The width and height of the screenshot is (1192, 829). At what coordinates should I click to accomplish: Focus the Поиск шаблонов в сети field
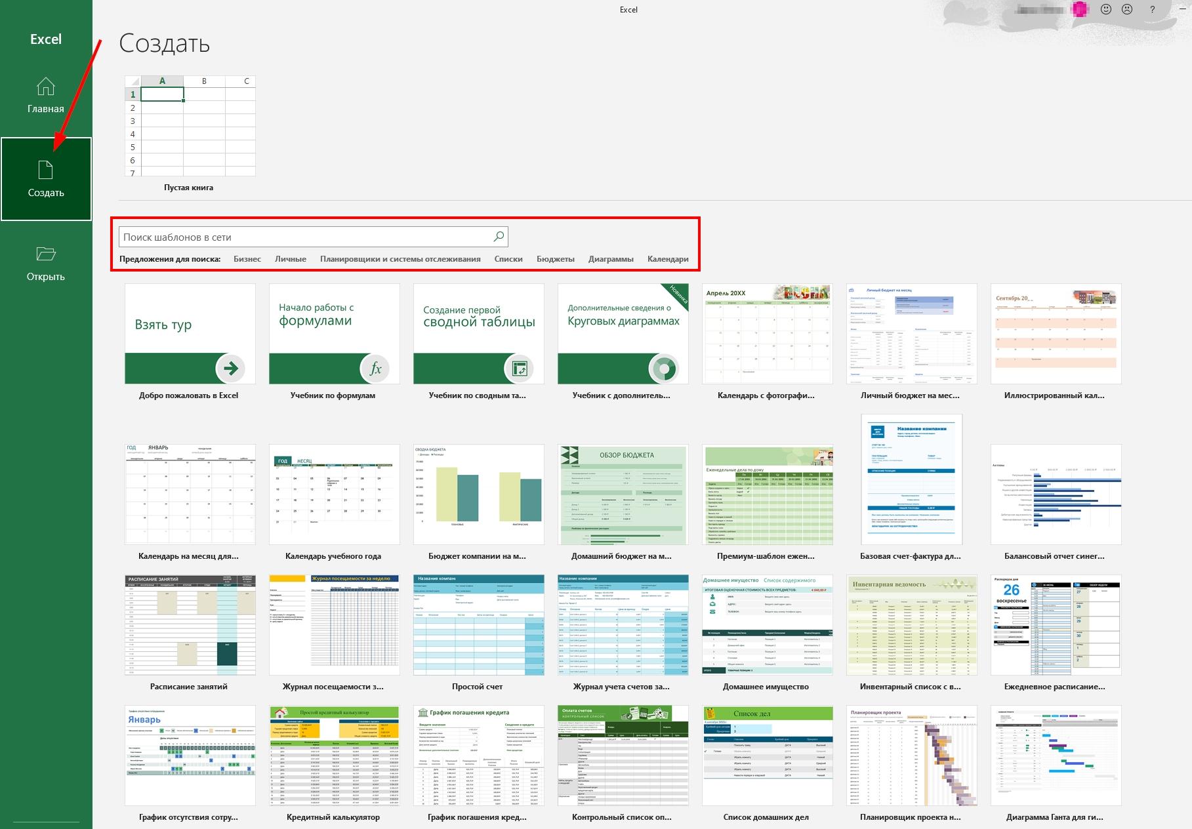pyautogui.click(x=314, y=237)
